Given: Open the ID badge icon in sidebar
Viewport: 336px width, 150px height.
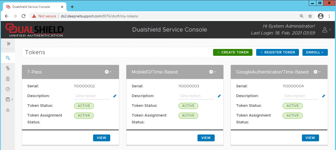Looking at the screenshot, I should tap(8, 79).
